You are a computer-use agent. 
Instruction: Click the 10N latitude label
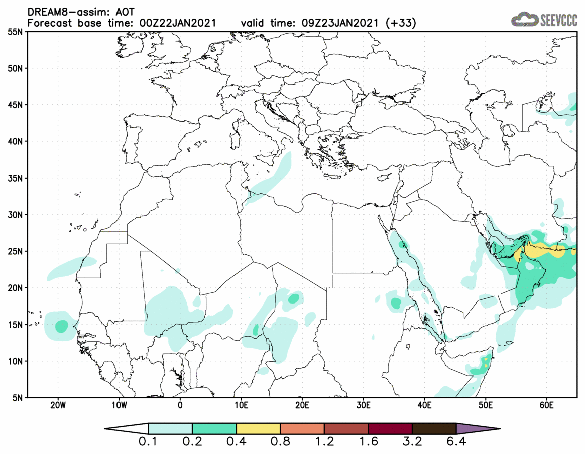(15, 361)
